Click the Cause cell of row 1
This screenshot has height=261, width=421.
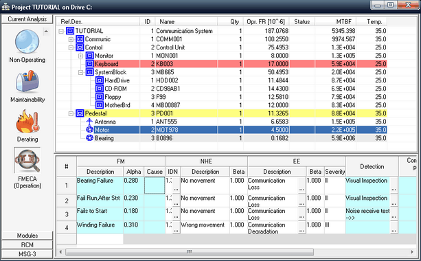pos(155,185)
